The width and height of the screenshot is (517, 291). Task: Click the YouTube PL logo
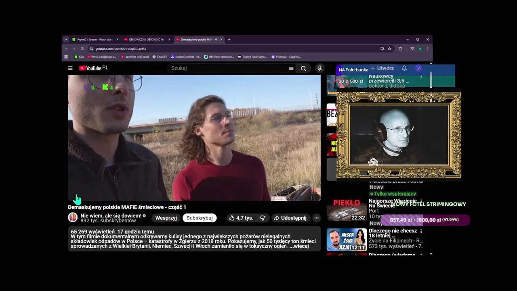93,68
